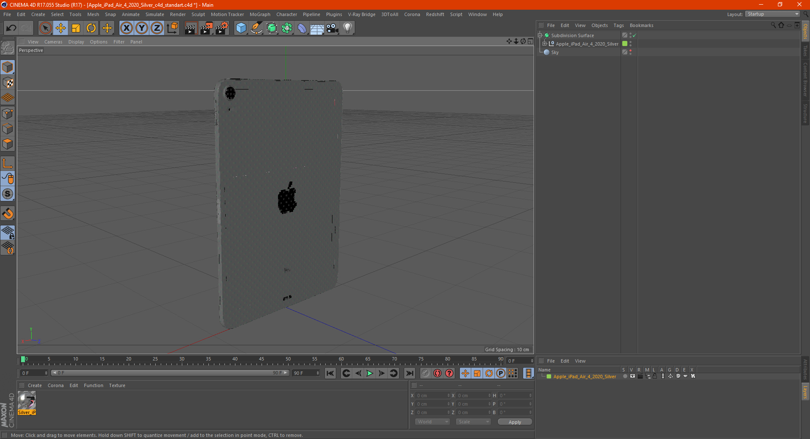Screen dimensions: 810x439
Task: Open Edit Render Settings icon
Action: (x=222, y=28)
